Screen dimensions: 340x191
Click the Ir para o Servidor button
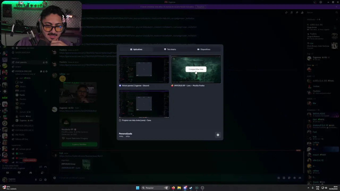tap(79, 144)
